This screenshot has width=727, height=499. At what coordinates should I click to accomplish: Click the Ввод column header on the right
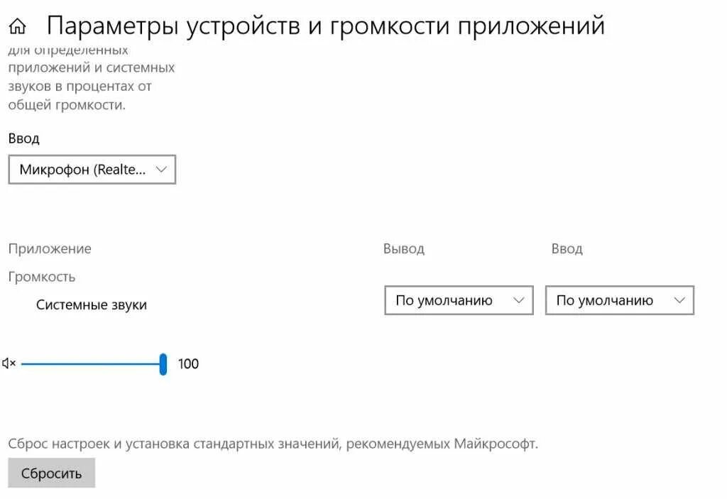[x=567, y=249]
